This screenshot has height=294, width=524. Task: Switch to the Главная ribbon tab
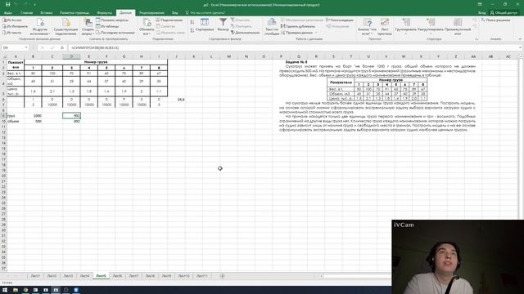click(x=27, y=13)
